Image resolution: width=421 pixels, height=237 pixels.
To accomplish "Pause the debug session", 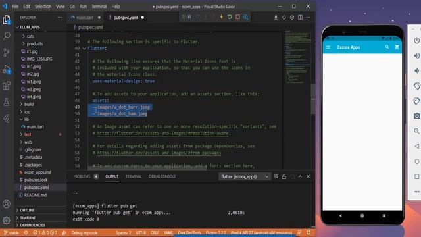I will (x=189, y=17).
